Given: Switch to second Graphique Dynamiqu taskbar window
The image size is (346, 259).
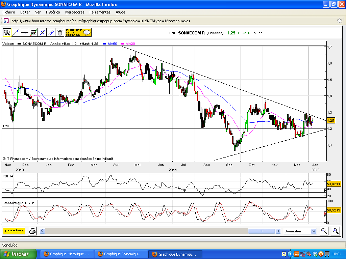Looking at the screenshot, I should (121, 254).
